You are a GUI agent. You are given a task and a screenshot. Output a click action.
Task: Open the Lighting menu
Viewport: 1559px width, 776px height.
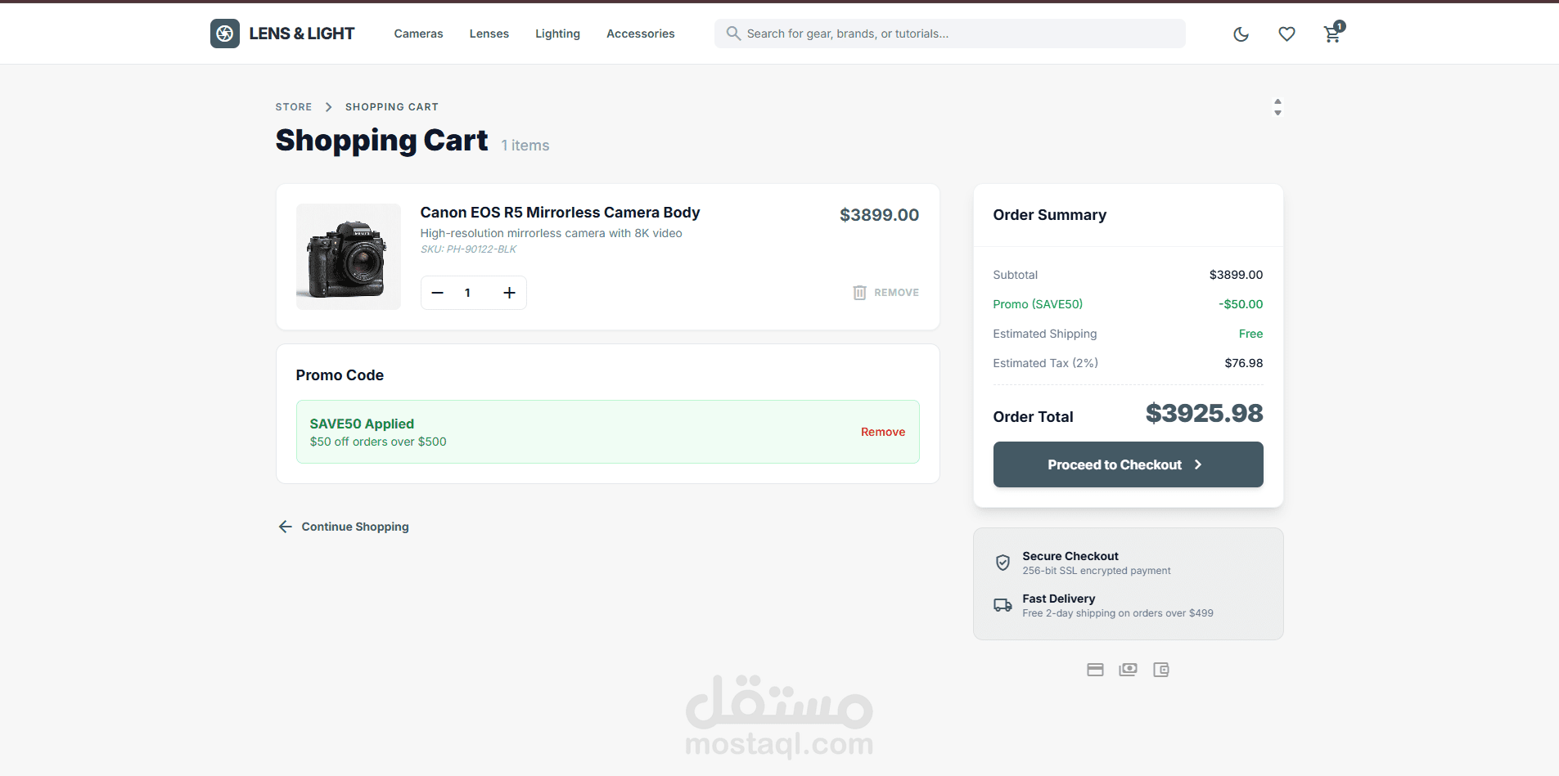557,34
